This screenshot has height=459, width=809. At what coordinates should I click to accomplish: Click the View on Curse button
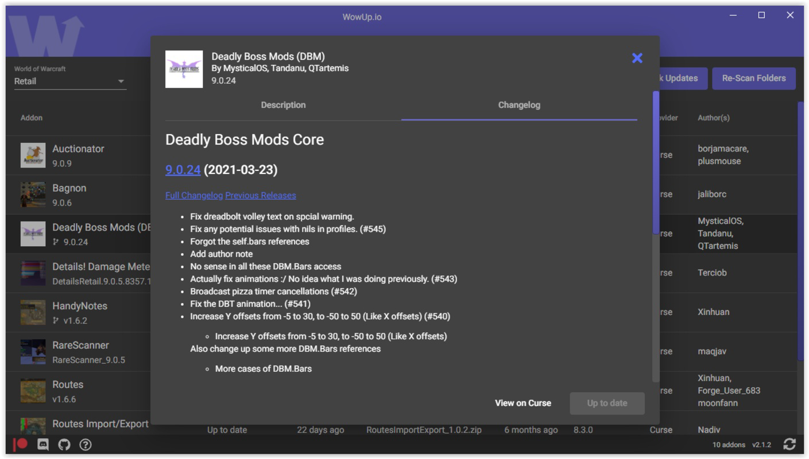click(x=523, y=403)
